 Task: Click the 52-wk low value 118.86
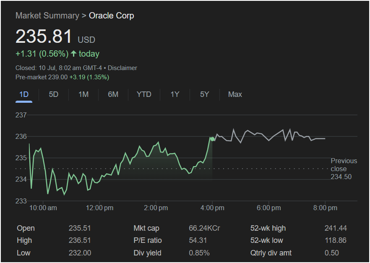(x=336, y=241)
